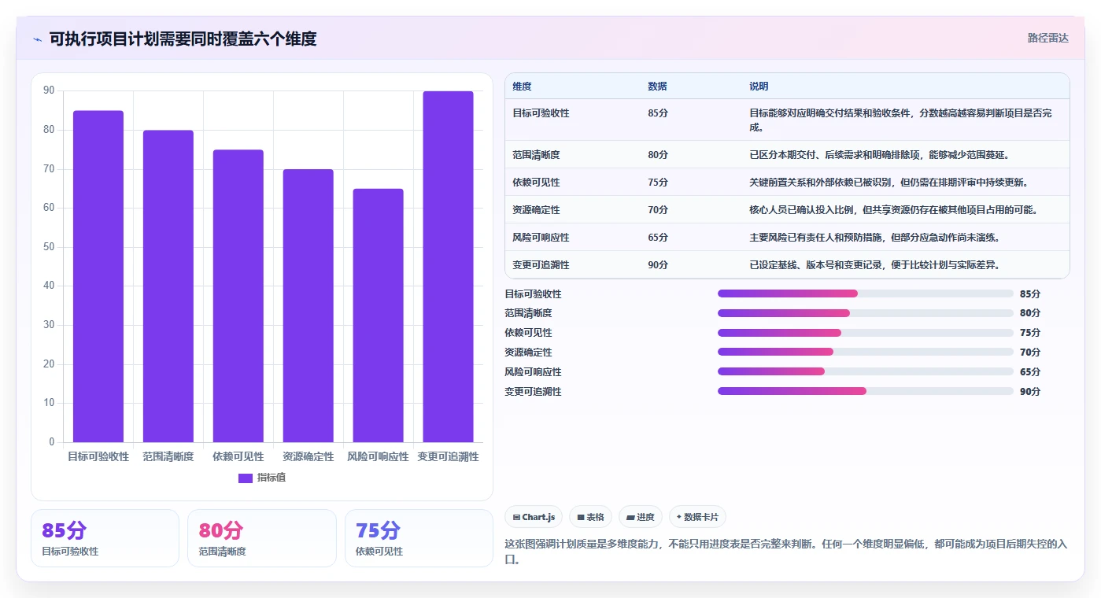Click the description starting 已区分本期交付

pyautogui.click(x=879, y=155)
